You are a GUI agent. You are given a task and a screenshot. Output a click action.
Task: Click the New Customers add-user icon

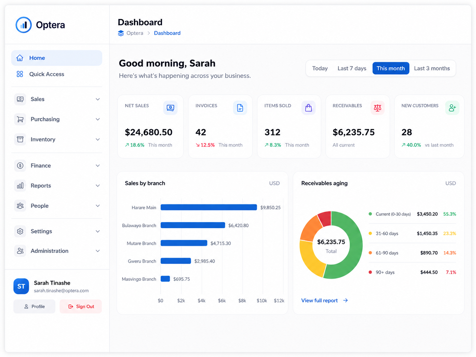point(452,108)
